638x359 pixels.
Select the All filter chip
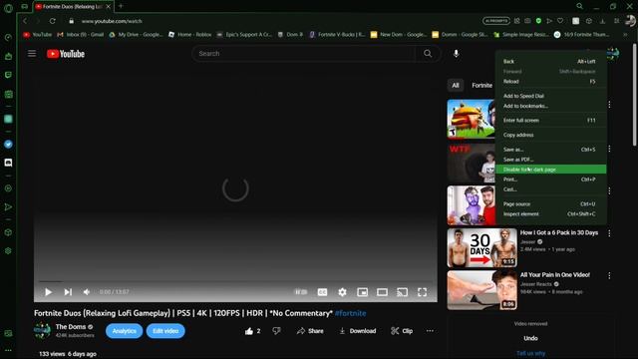[x=456, y=85]
